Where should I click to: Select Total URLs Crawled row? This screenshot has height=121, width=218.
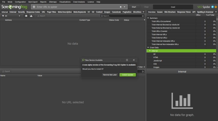click(x=181, y=31)
